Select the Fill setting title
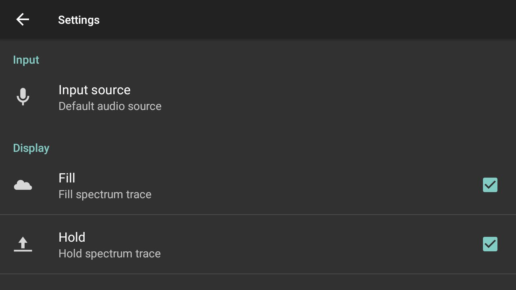The height and width of the screenshot is (290, 516). 67,178
